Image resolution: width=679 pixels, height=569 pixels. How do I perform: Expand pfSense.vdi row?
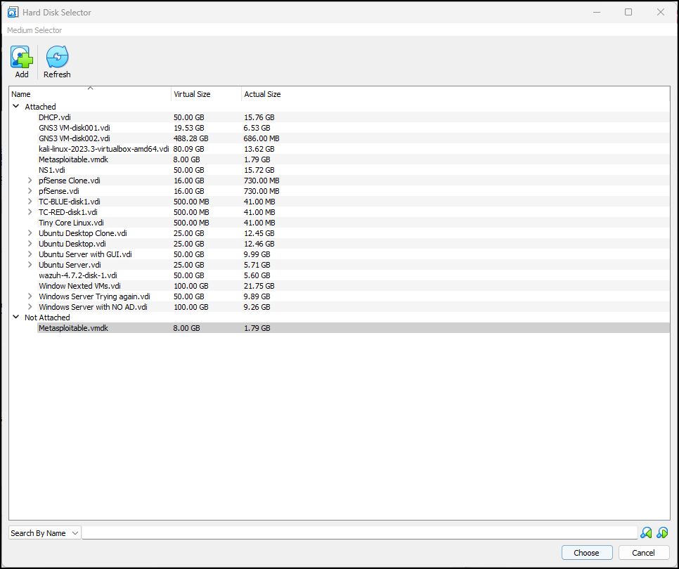[x=30, y=191]
